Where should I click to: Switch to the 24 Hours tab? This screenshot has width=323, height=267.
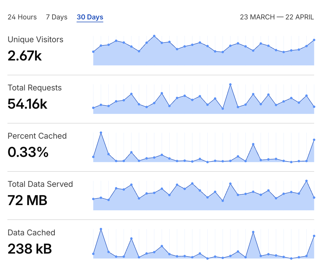[x=22, y=17]
